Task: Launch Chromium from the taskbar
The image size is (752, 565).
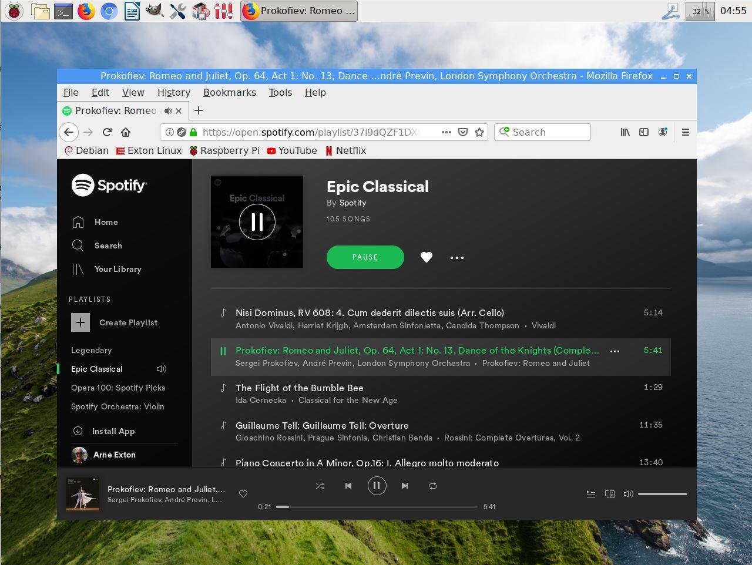Action: (109, 11)
